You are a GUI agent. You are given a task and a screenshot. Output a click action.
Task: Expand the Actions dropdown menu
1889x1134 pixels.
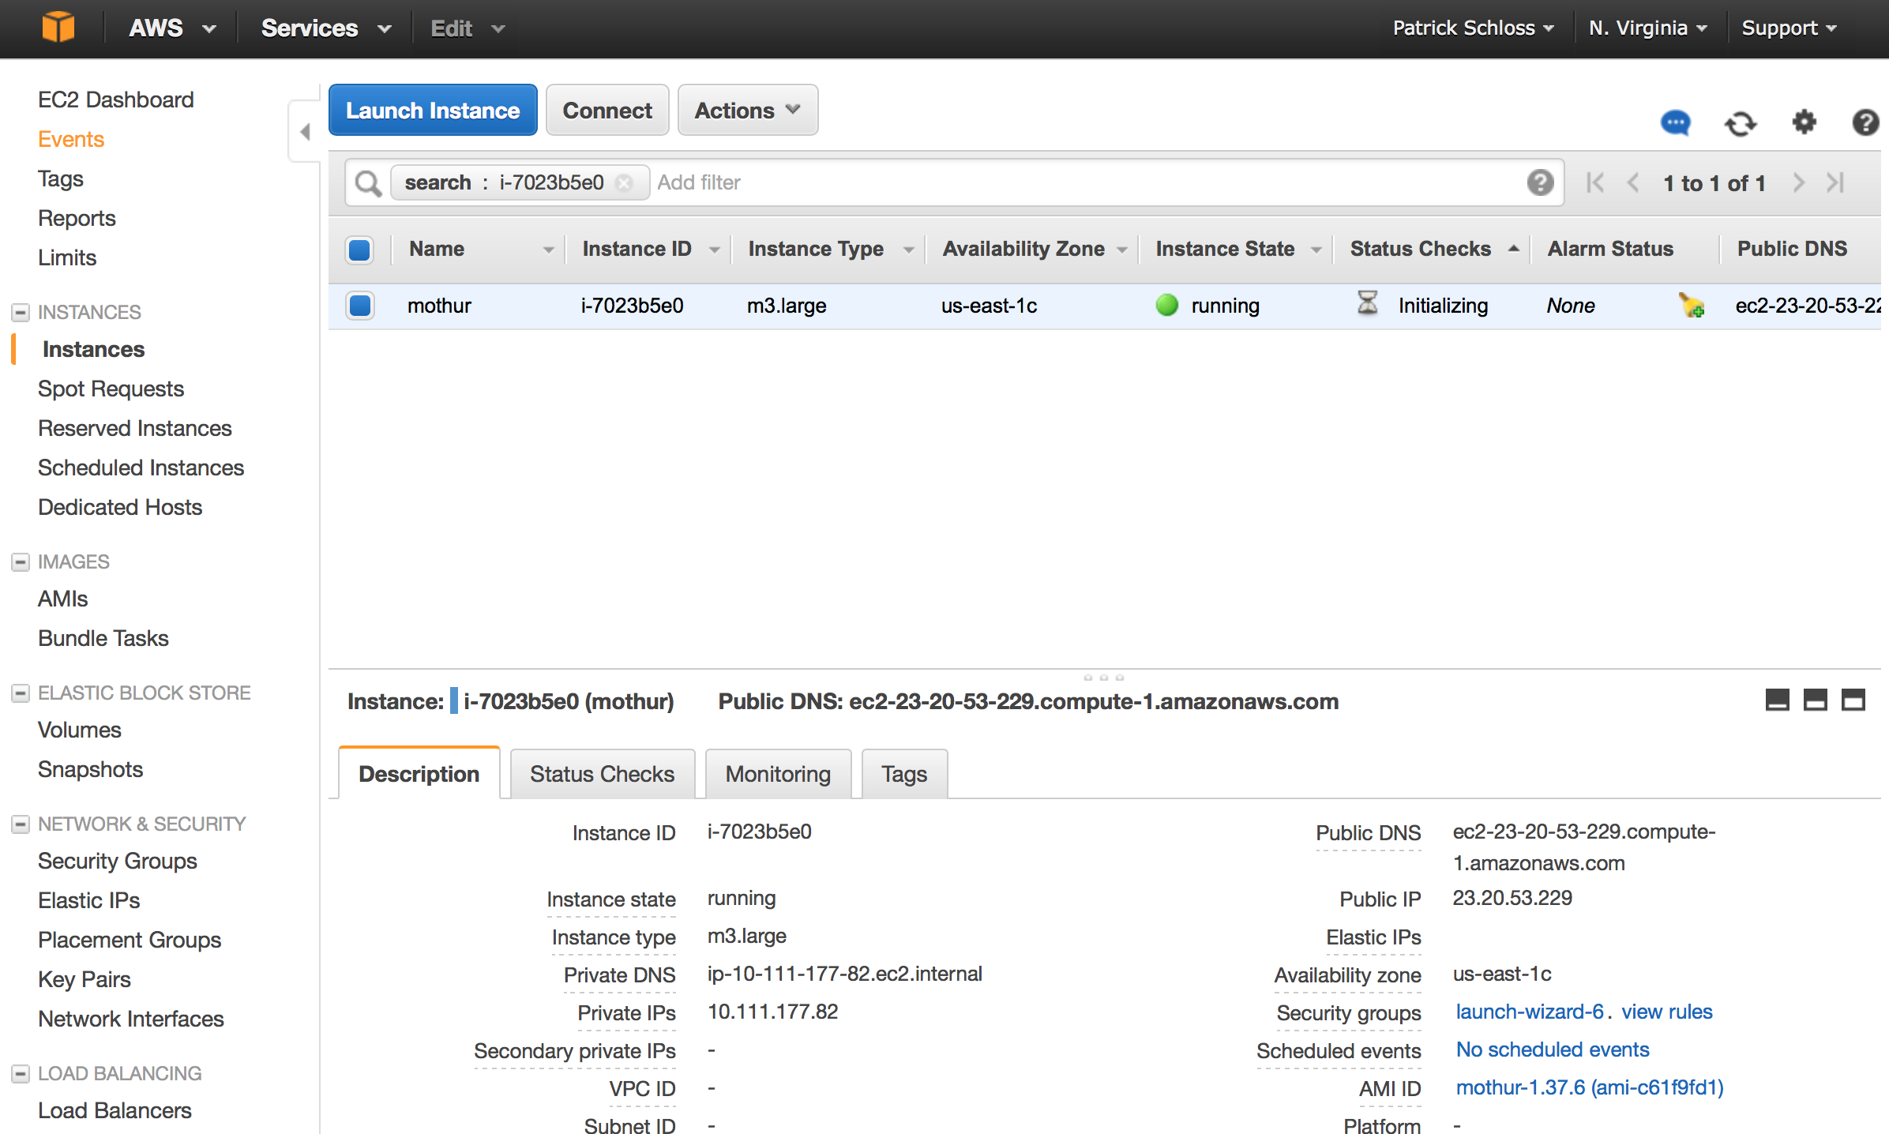[746, 111]
